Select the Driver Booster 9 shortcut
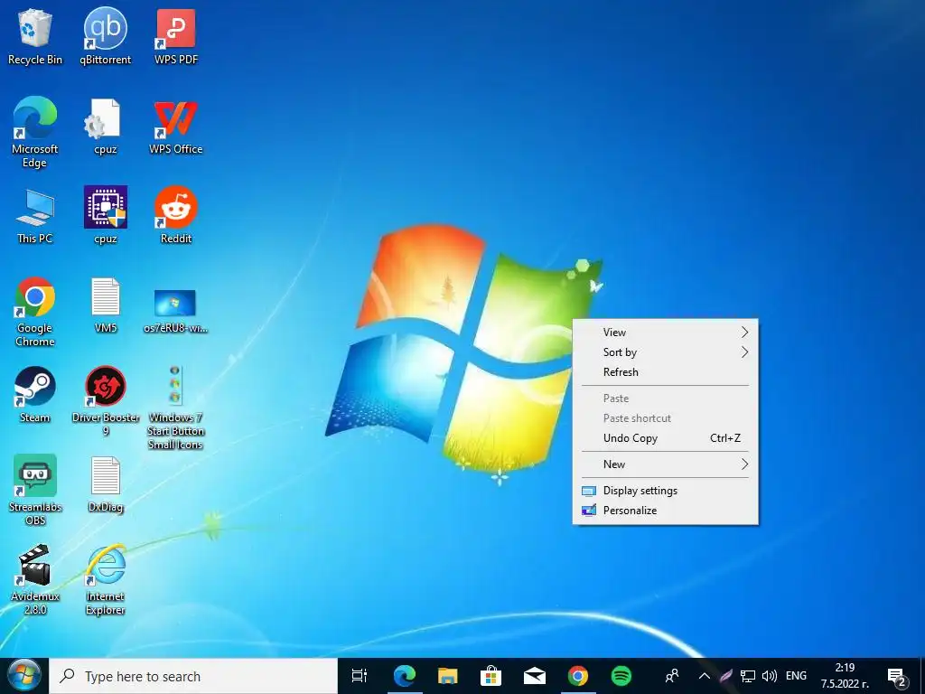Viewport: 925px width, 694px height. click(x=106, y=401)
